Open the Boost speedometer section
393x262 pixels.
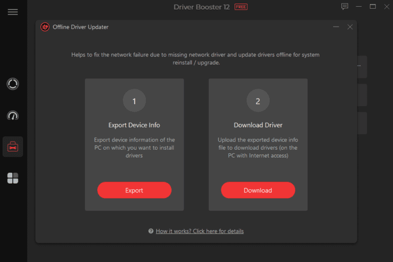pyautogui.click(x=13, y=115)
